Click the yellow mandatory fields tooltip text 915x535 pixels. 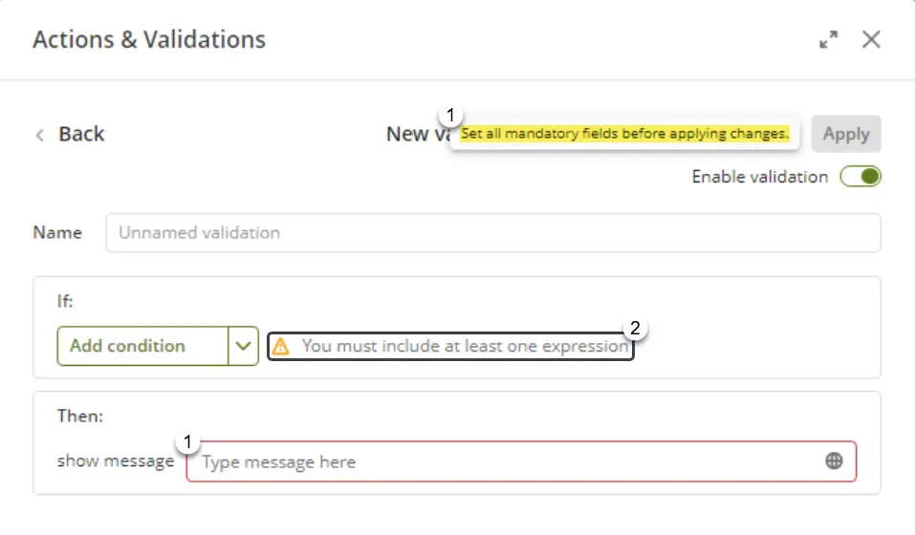coord(624,134)
